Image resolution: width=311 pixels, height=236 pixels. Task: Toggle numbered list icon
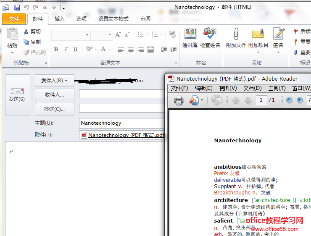point(155,34)
